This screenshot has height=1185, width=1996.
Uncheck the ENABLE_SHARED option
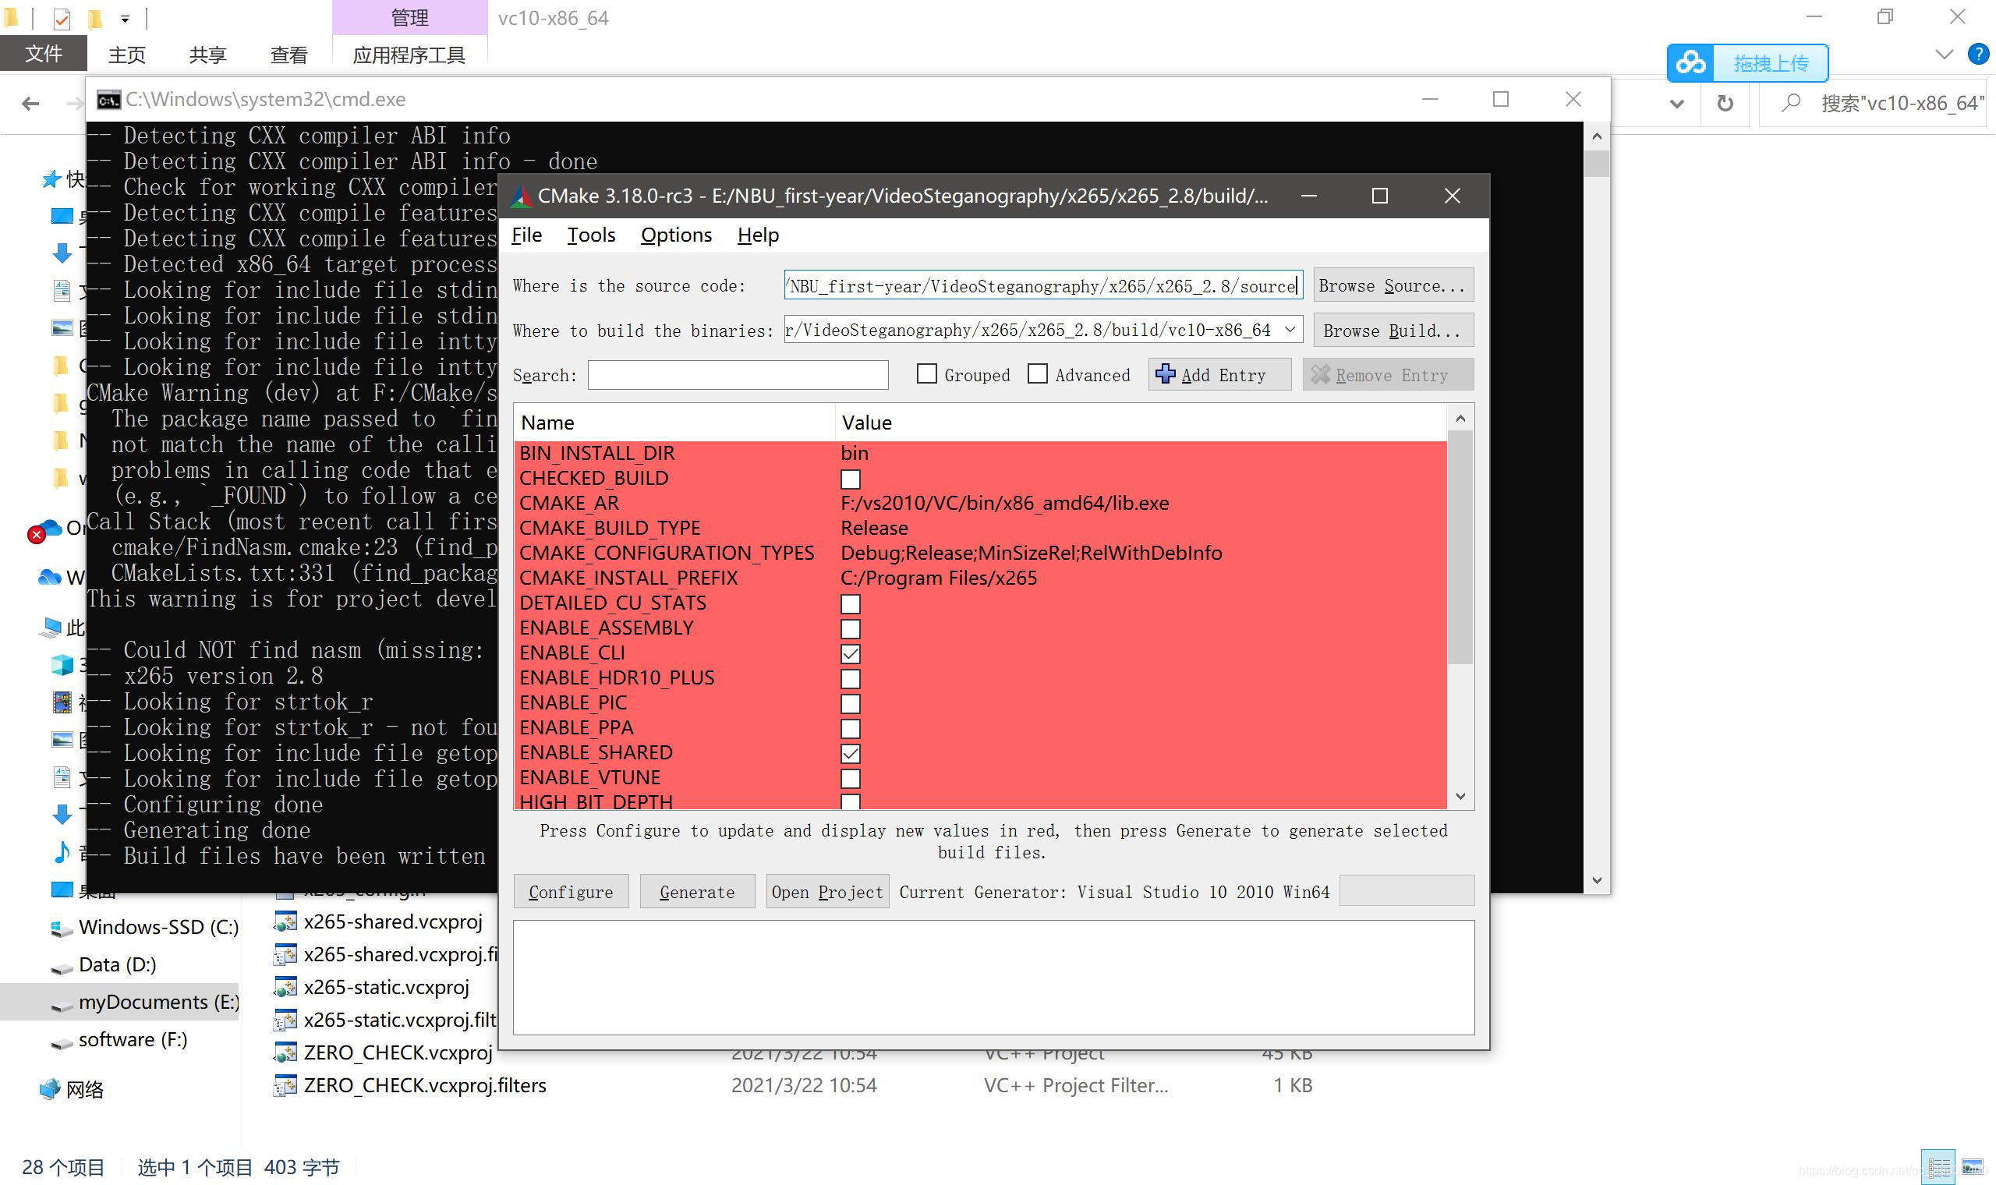click(851, 753)
